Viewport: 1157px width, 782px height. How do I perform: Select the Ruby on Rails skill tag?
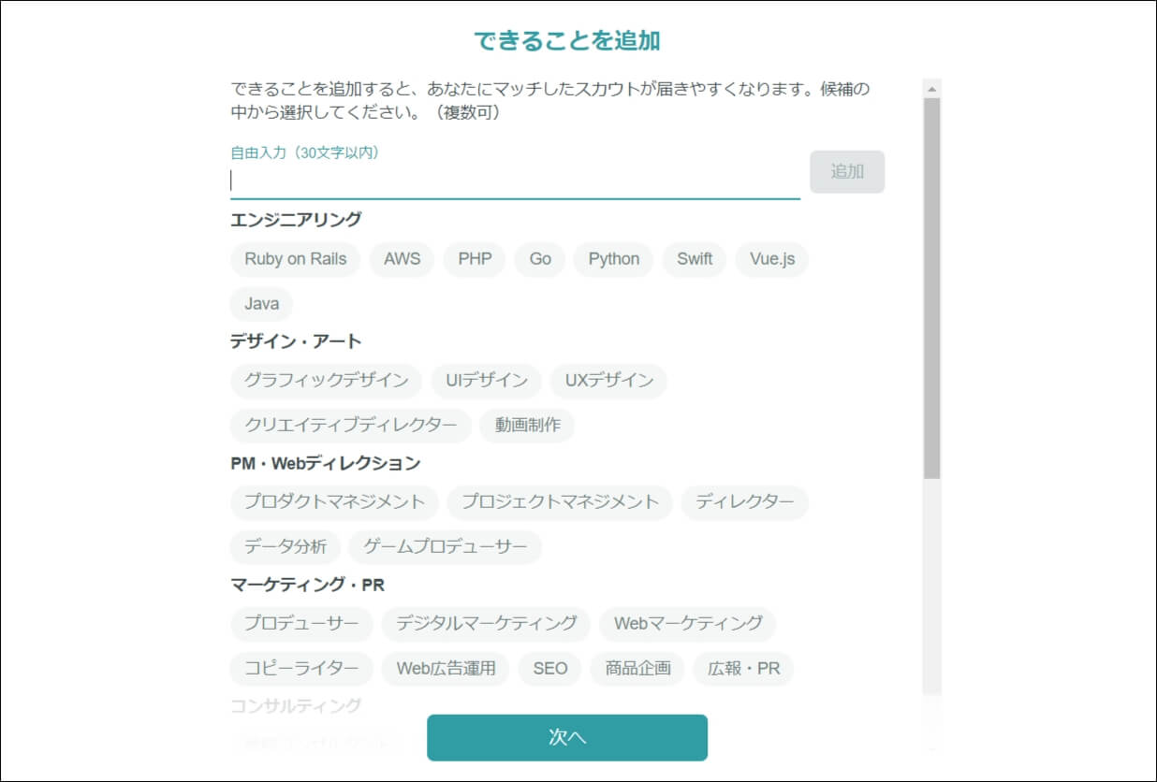295,259
